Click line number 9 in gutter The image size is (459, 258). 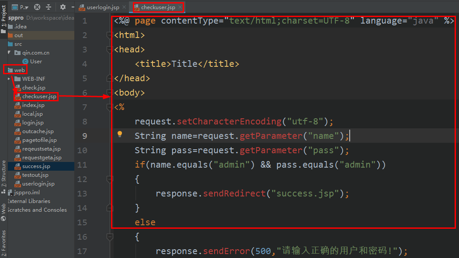[85, 136]
